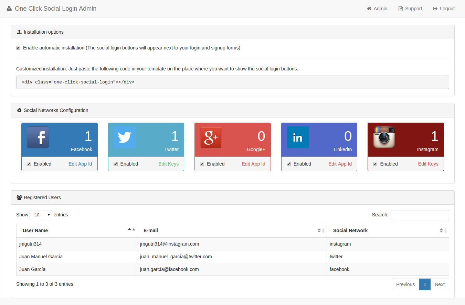The height and width of the screenshot is (305, 465).
Task: Disable automatic installation of social login buttons
Action: (18, 48)
